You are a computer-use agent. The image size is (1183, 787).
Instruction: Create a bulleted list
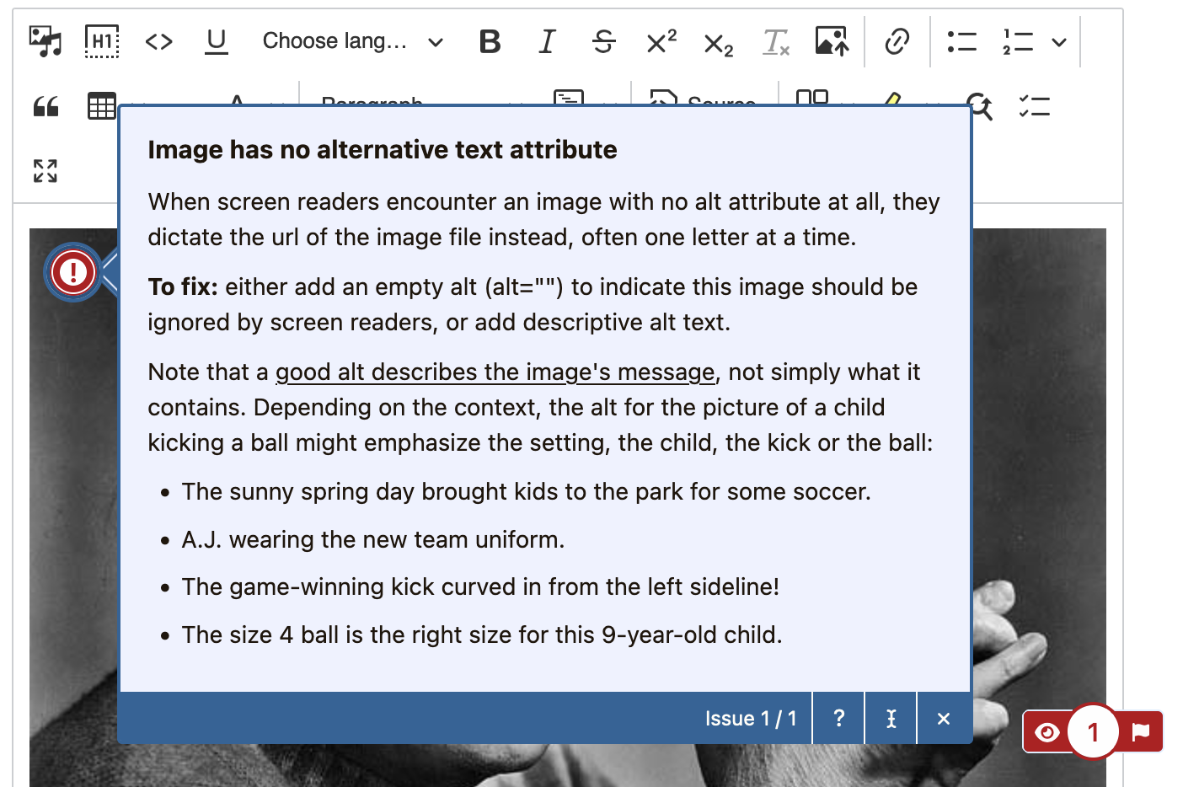pos(961,40)
